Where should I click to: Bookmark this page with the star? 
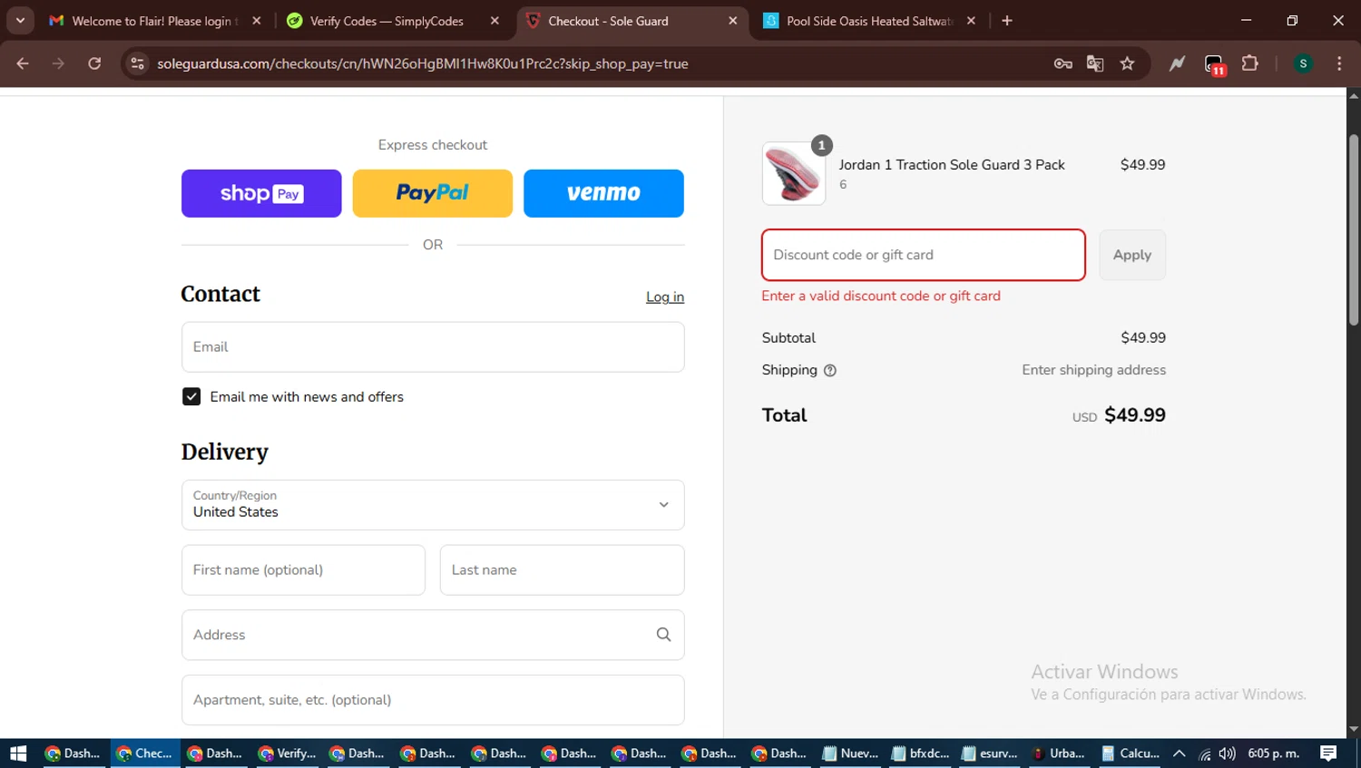click(x=1127, y=63)
